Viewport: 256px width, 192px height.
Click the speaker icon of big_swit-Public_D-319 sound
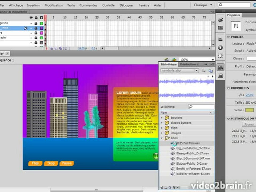point(173,148)
